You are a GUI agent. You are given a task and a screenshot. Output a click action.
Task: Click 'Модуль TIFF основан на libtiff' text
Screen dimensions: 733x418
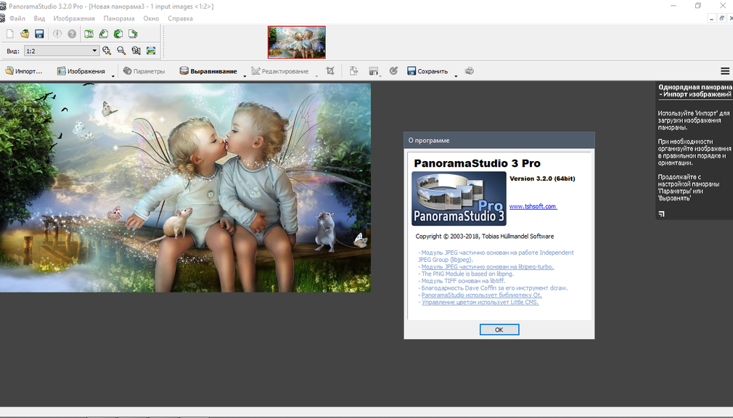pyautogui.click(x=463, y=281)
